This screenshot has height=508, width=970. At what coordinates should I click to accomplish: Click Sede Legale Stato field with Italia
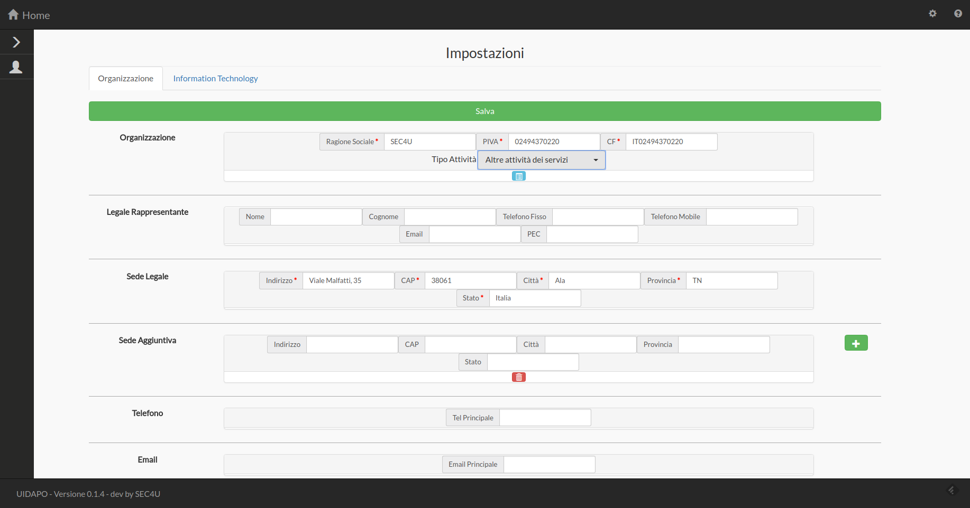pyautogui.click(x=535, y=298)
